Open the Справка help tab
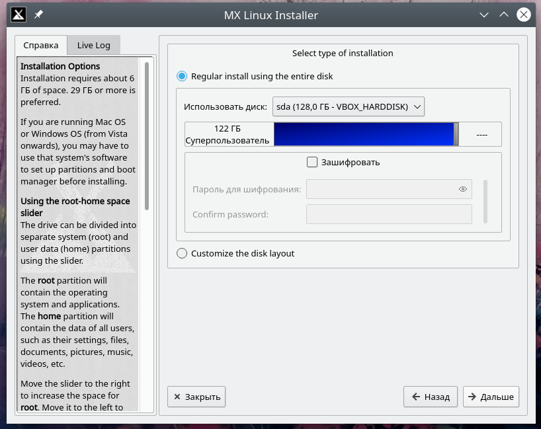Screen dimensions: 541x429 [41, 45]
